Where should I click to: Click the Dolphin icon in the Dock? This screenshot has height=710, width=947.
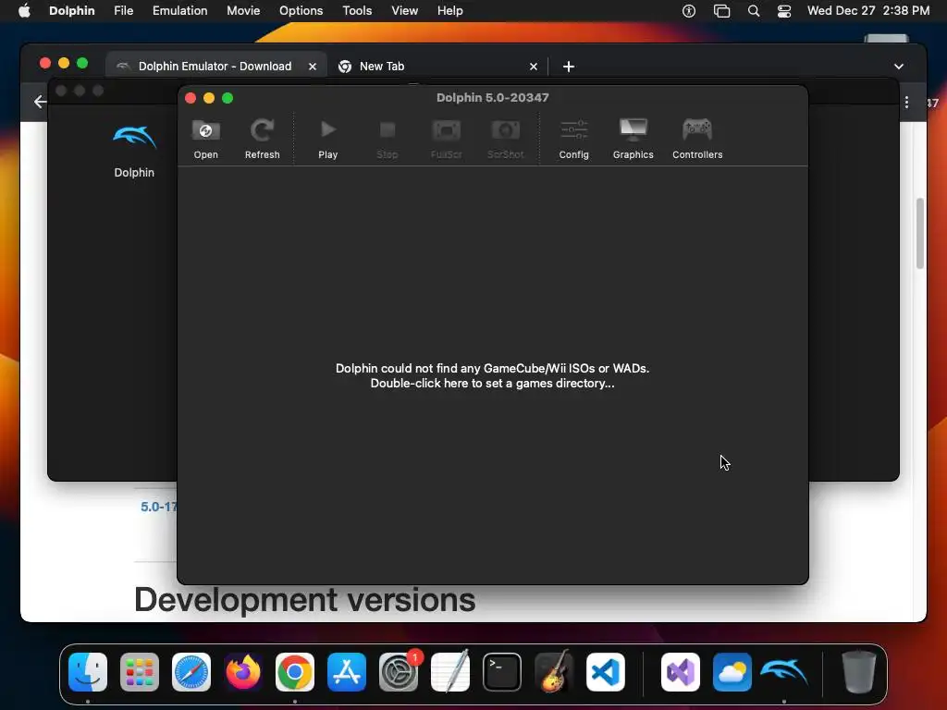pos(784,672)
